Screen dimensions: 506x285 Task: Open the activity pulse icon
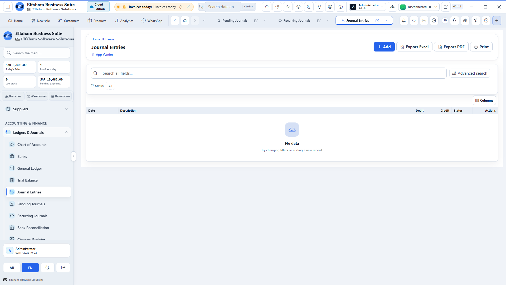tap(288, 7)
